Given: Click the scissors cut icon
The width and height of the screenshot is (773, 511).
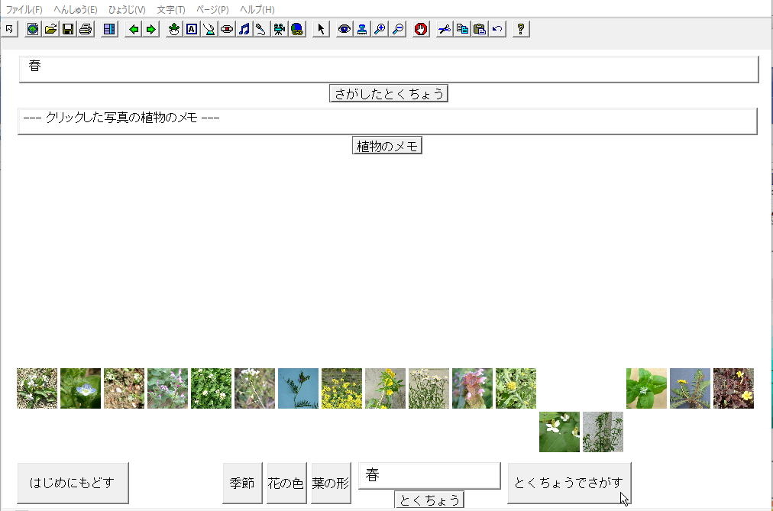Looking at the screenshot, I should click(x=445, y=29).
